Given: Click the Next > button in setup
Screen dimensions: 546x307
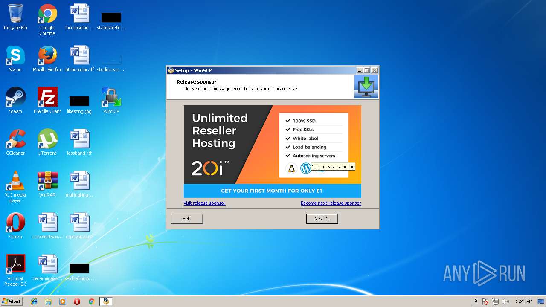Looking at the screenshot, I should [x=322, y=219].
